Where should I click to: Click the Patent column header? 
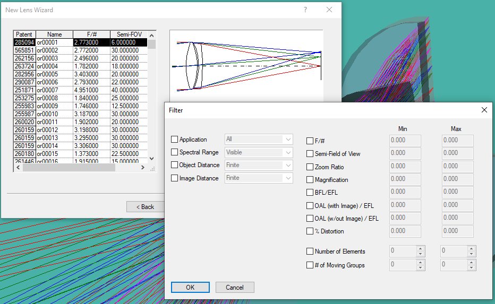[24, 34]
